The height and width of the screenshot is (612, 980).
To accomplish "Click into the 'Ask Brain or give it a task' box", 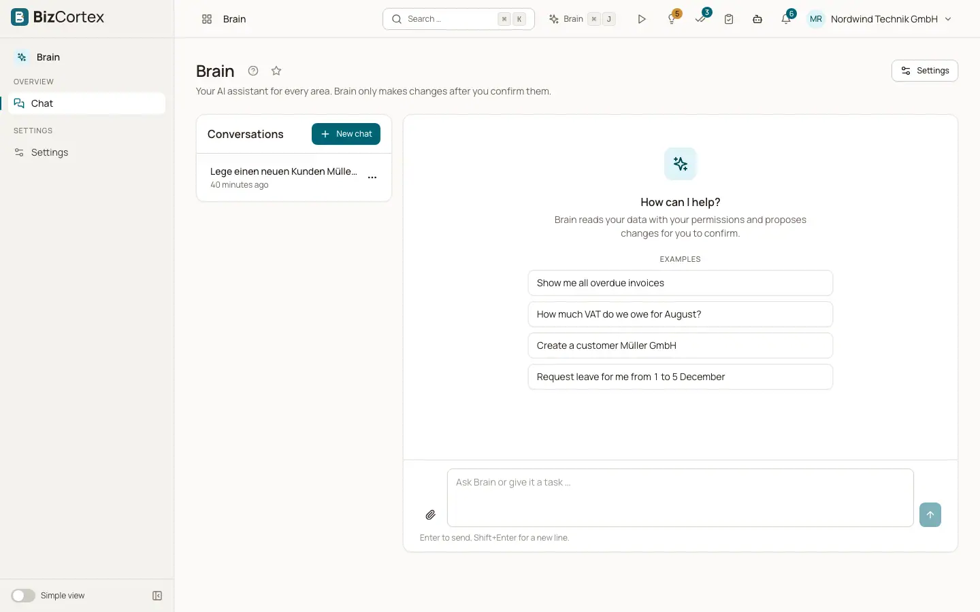I will (x=680, y=498).
